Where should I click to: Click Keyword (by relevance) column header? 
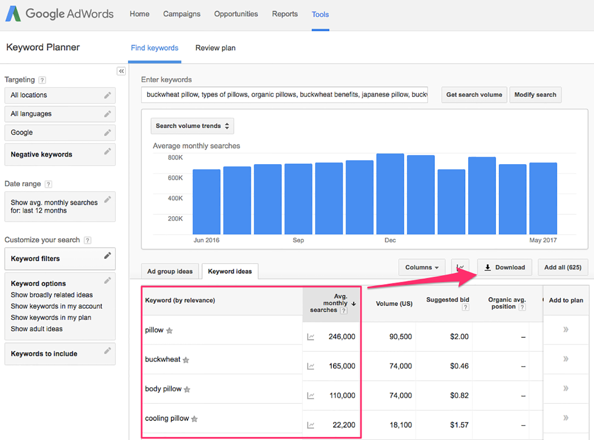[180, 300]
